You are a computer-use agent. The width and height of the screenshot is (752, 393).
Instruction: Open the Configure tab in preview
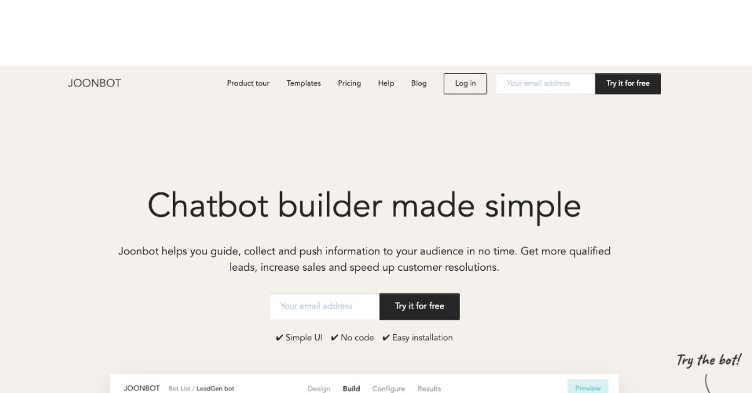pyautogui.click(x=389, y=389)
